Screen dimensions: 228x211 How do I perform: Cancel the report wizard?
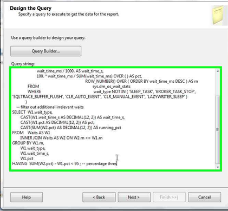(204, 197)
